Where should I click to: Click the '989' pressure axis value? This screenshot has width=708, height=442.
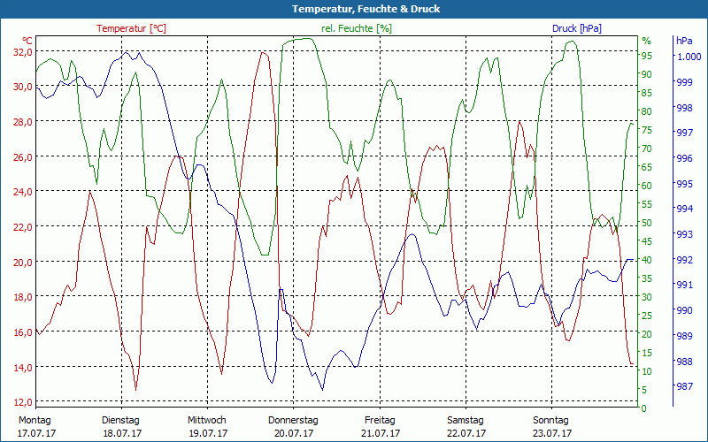(x=684, y=336)
